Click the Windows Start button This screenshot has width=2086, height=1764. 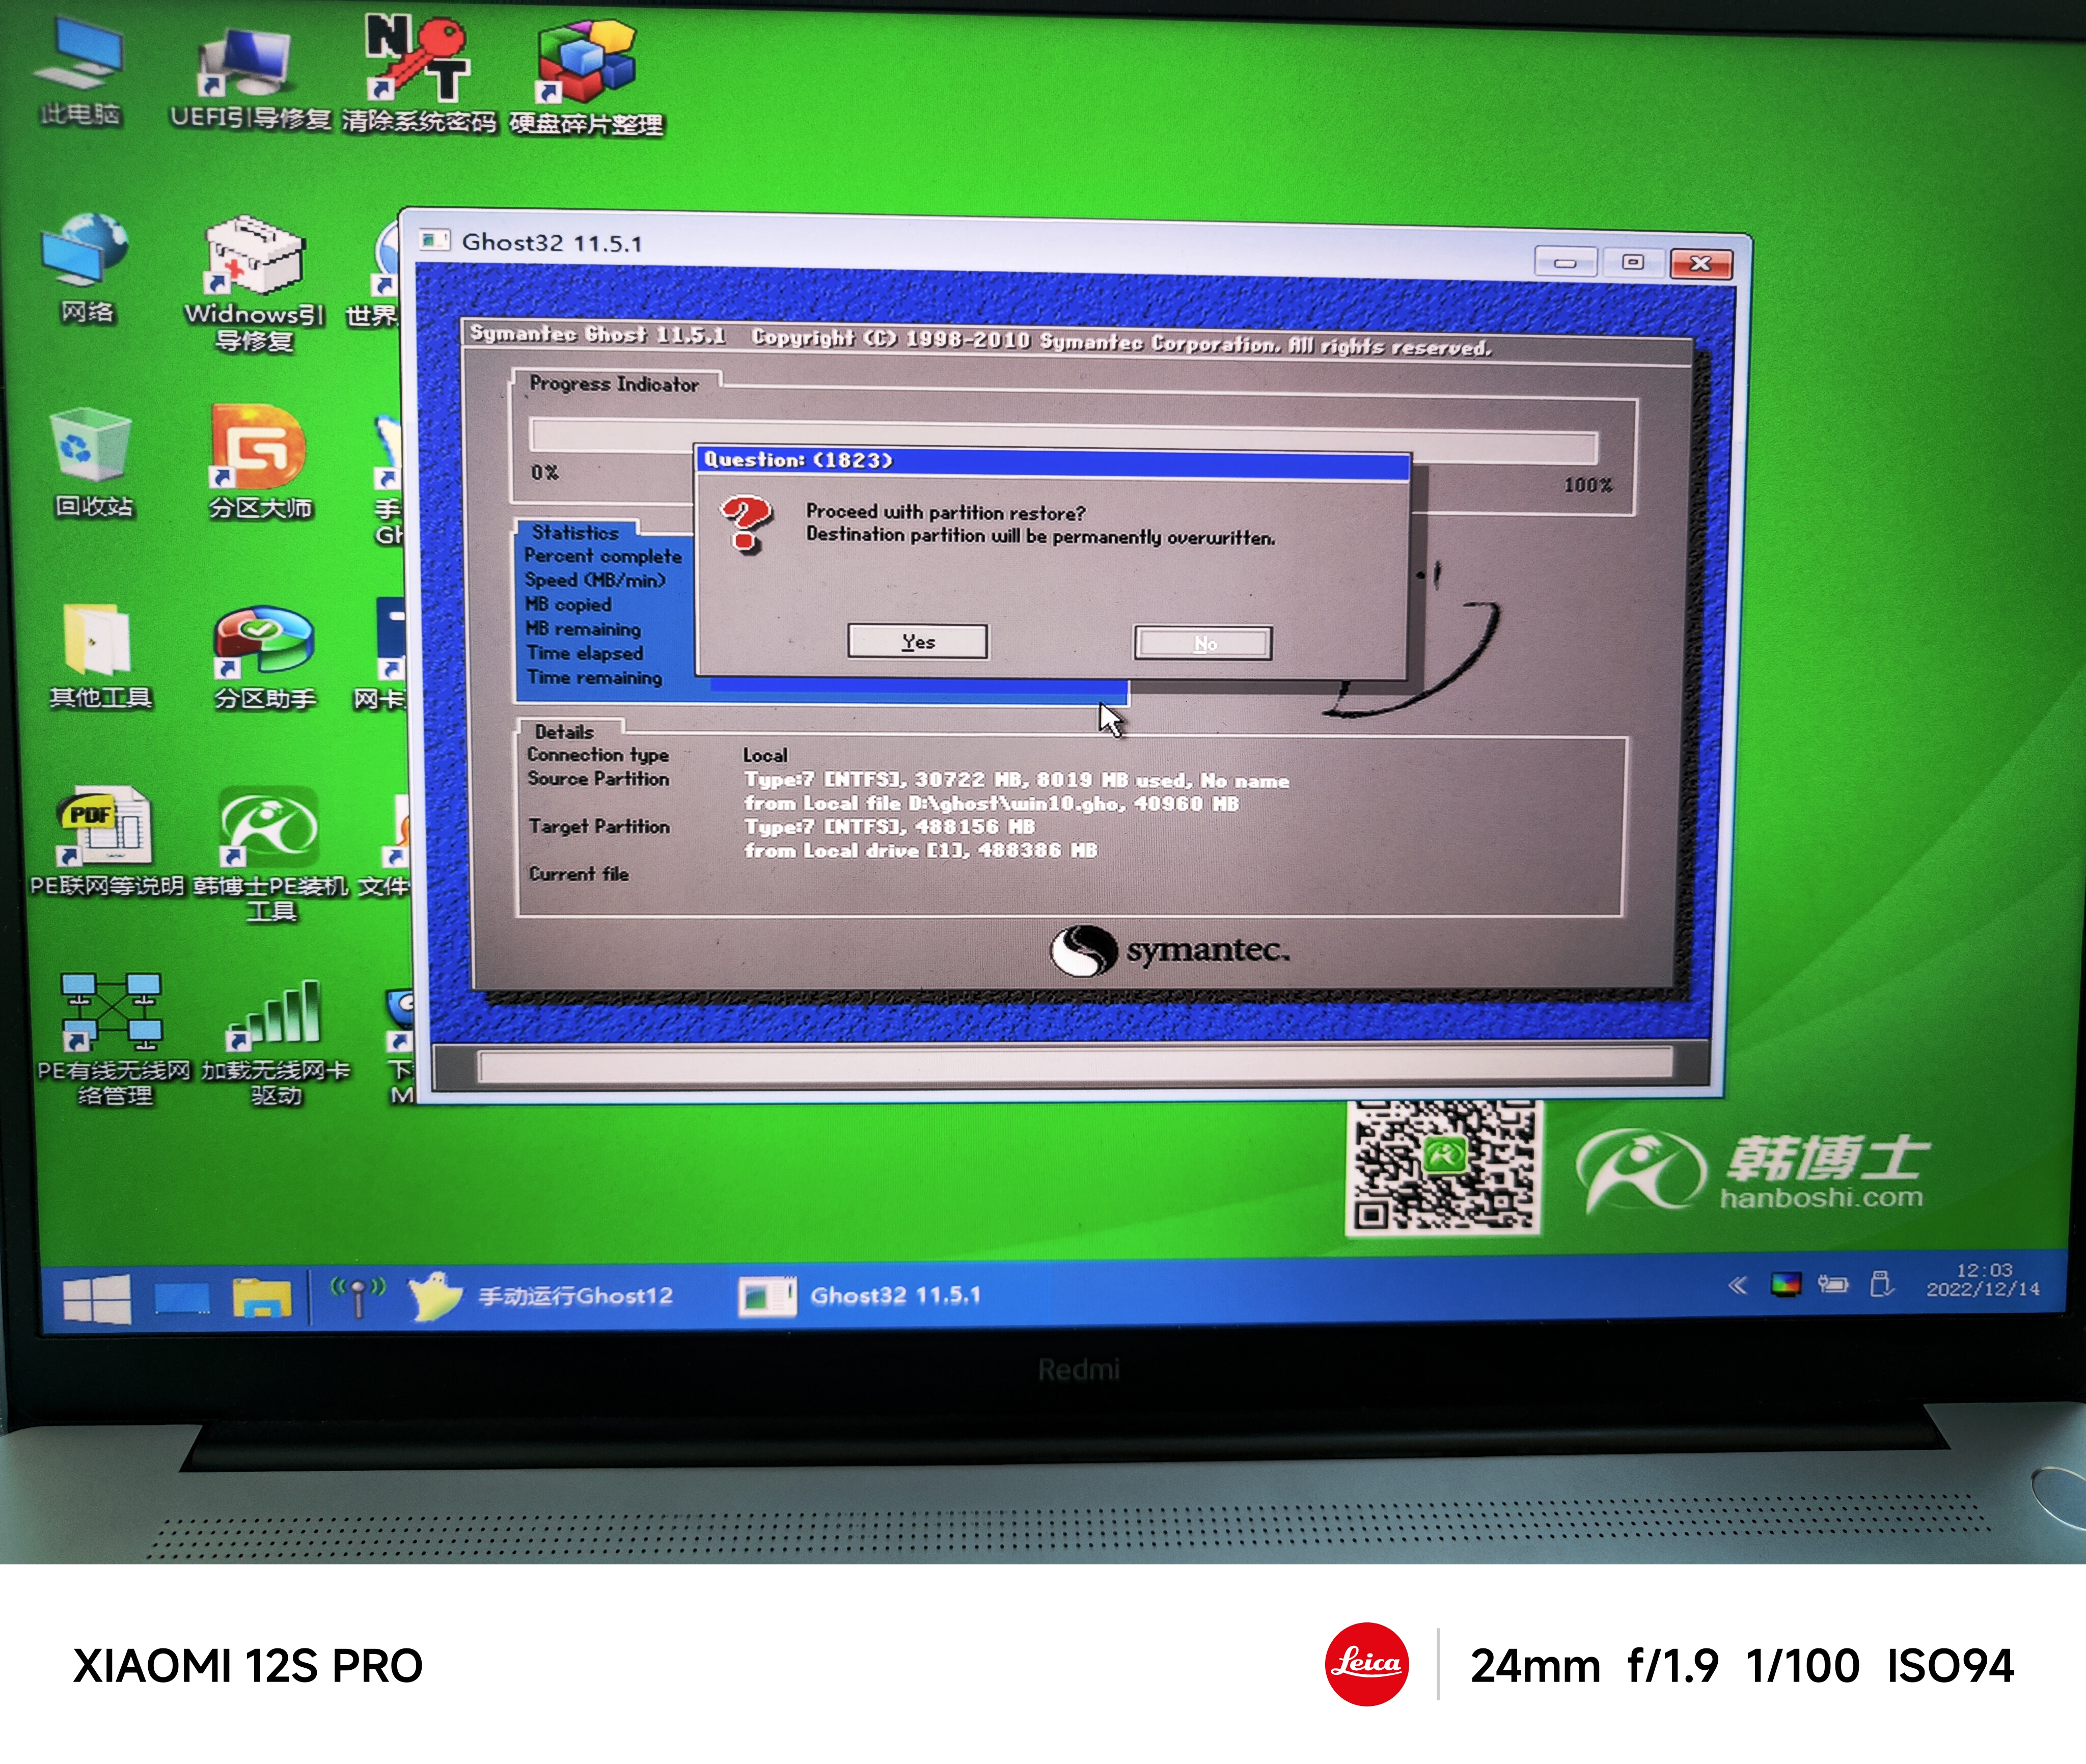point(96,1300)
